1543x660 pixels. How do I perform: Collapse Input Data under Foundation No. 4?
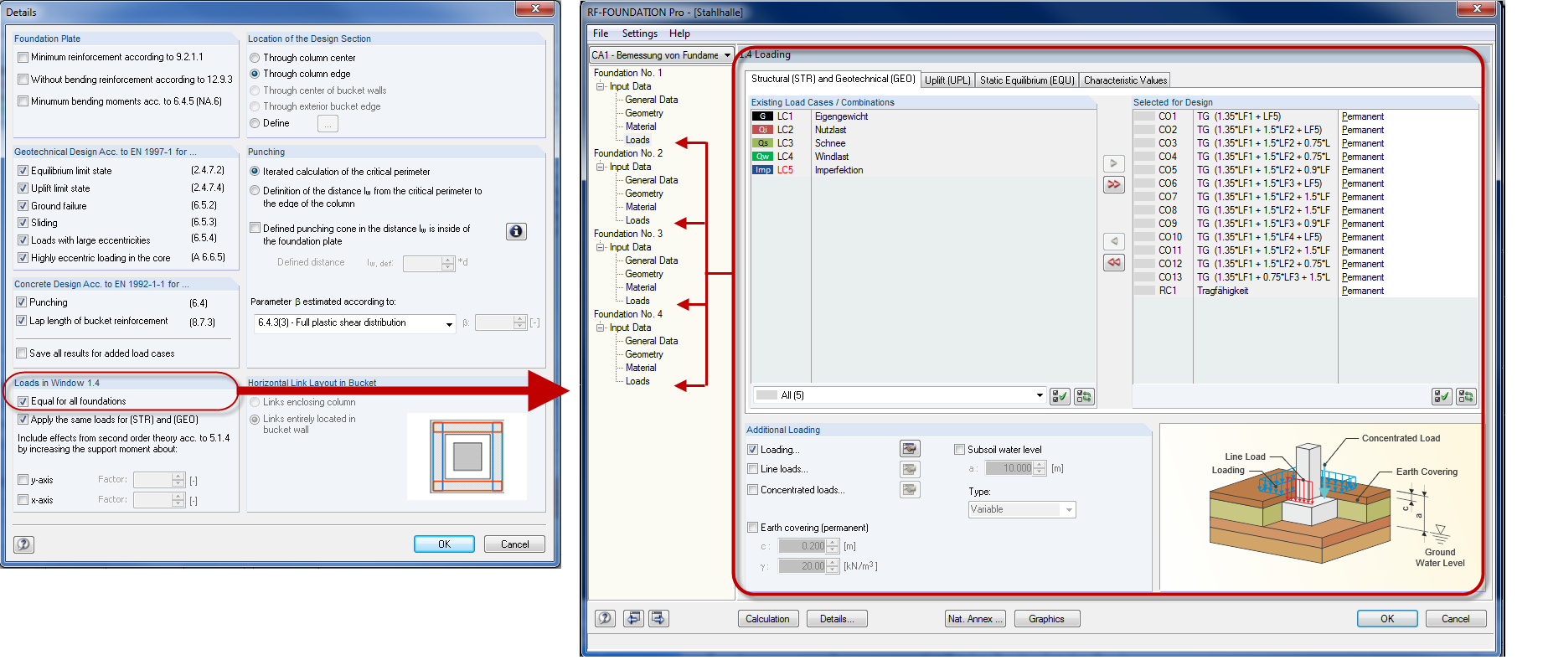pos(600,327)
